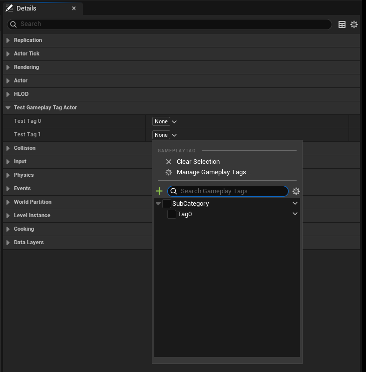
Task: Click the Details tab pencil icon
Action: click(9, 8)
